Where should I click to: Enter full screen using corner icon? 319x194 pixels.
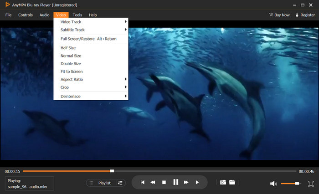point(311,184)
